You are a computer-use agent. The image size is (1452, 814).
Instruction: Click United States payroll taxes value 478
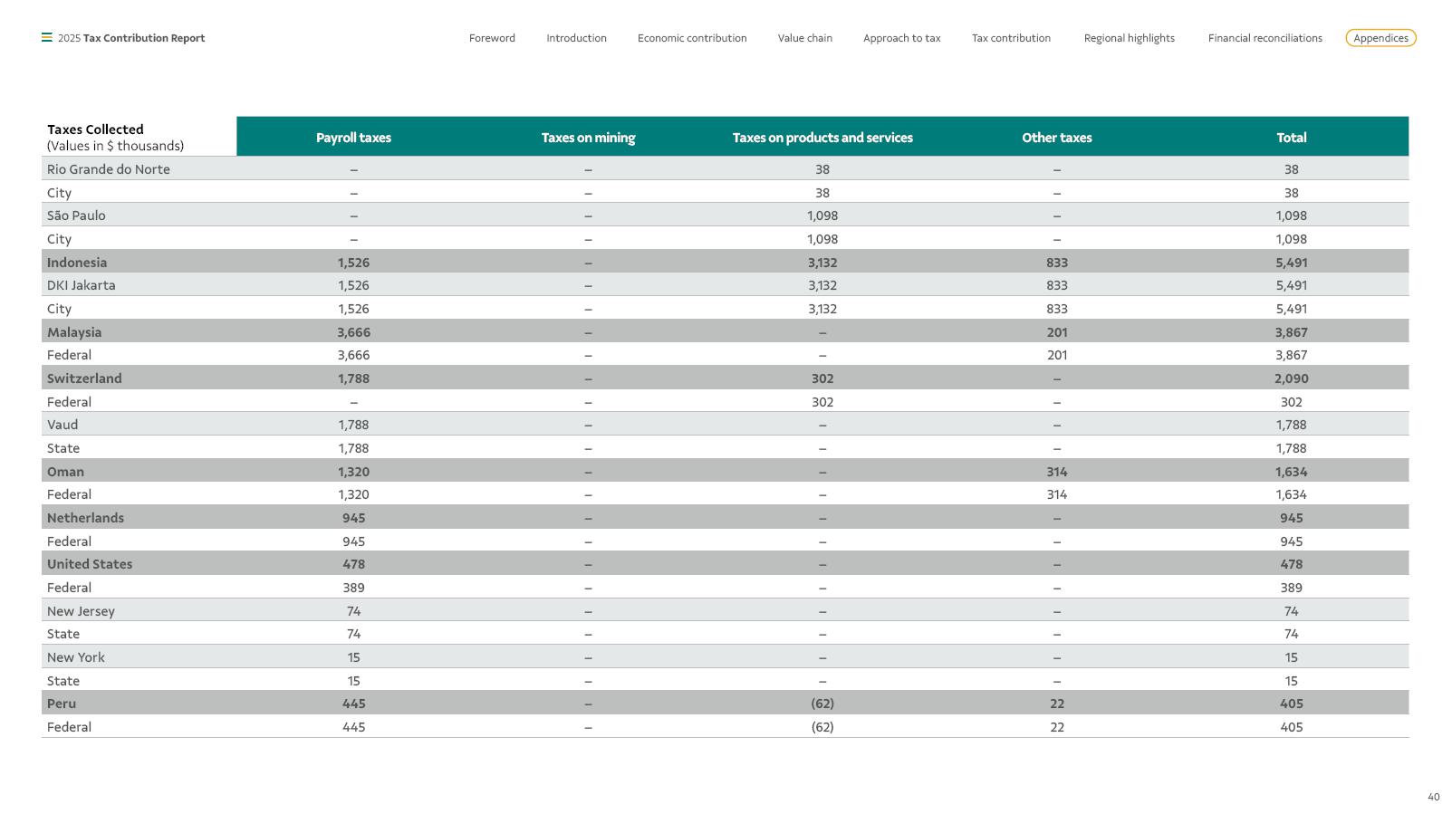(353, 564)
